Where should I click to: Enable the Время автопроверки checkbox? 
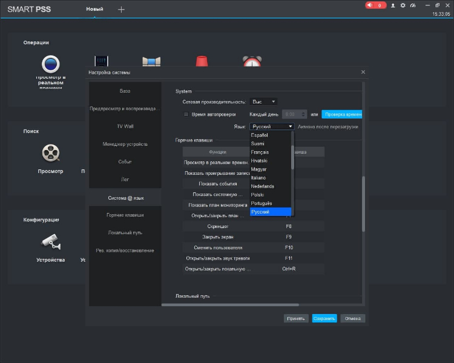tap(186, 114)
